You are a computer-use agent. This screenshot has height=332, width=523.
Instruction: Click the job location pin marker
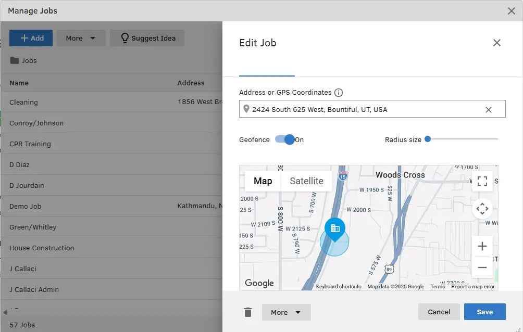(x=335, y=229)
